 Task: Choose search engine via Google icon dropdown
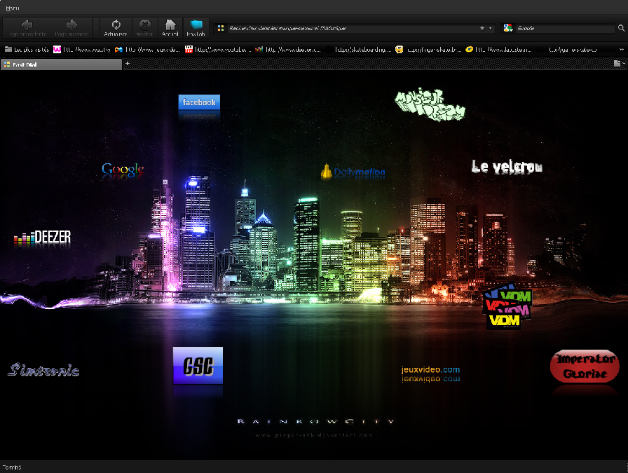coord(508,28)
